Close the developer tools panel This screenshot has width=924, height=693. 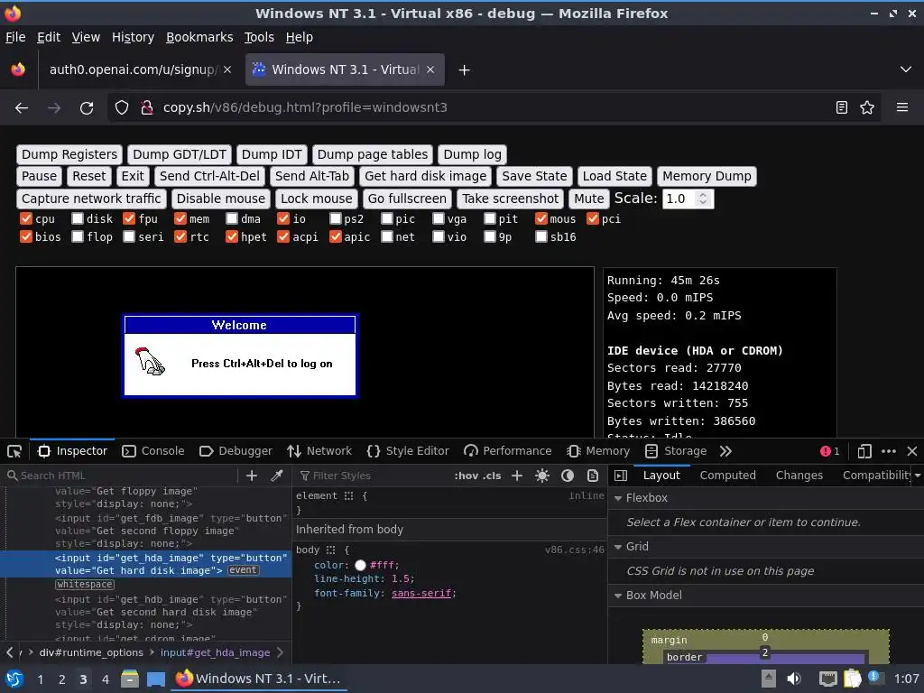click(912, 451)
